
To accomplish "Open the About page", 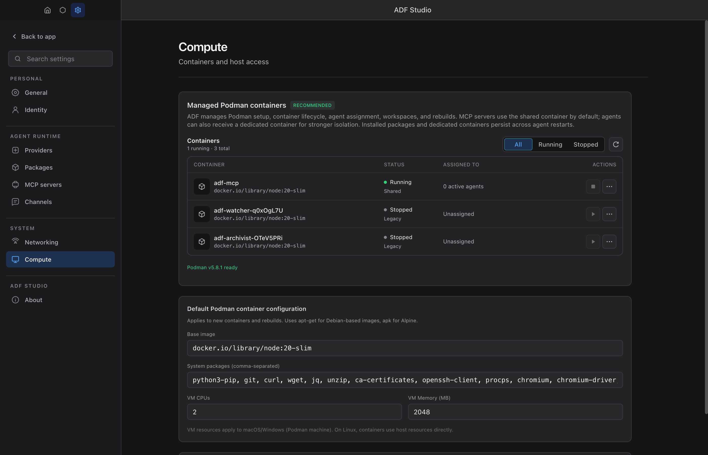I will point(60,300).
